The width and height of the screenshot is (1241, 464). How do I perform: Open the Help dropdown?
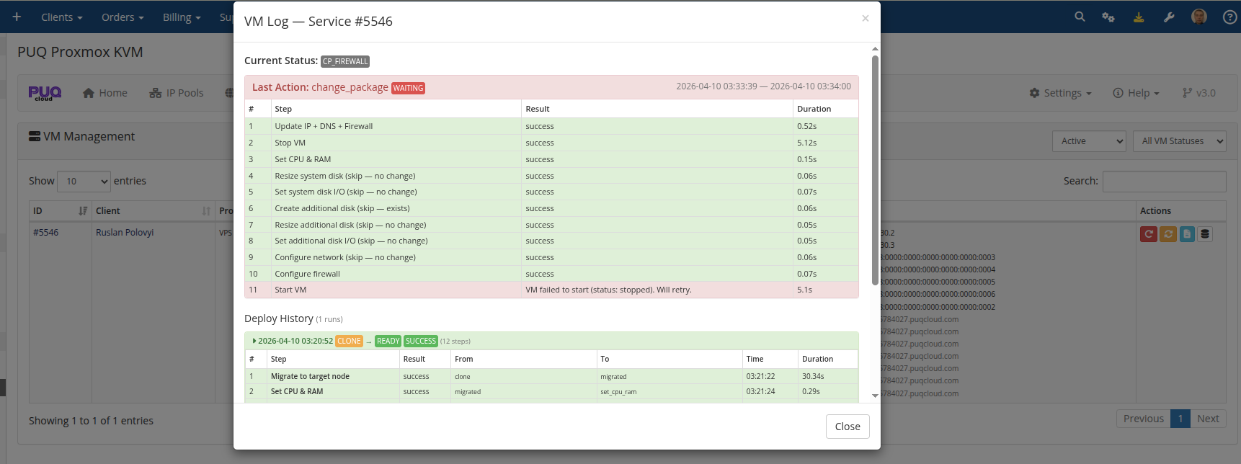[x=1136, y=93]
